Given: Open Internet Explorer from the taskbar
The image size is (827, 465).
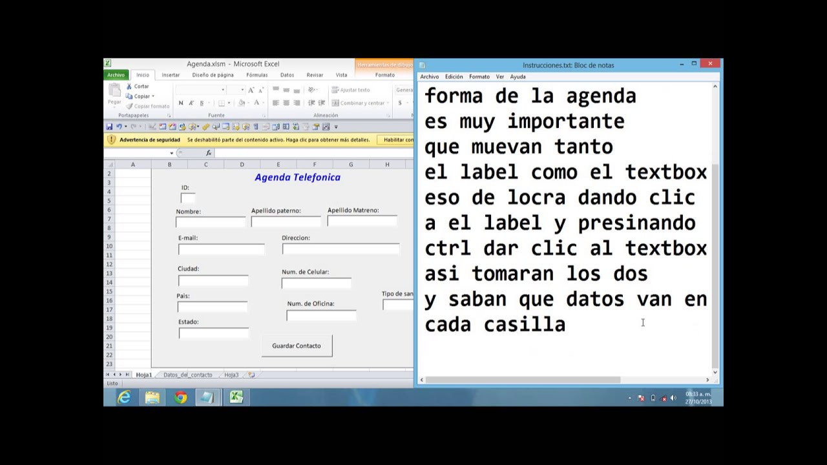Looking at the screenshot, I should click(x=123, y=397).
